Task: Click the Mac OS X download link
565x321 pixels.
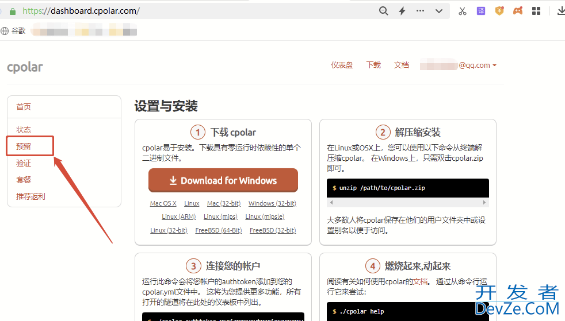Action: [163, 203]
